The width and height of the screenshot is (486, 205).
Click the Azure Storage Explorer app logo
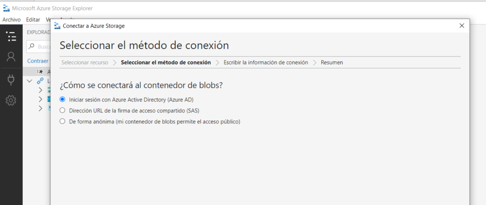point(6,9)
